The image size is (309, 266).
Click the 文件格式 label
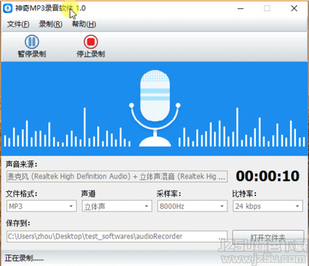(21, 194)
